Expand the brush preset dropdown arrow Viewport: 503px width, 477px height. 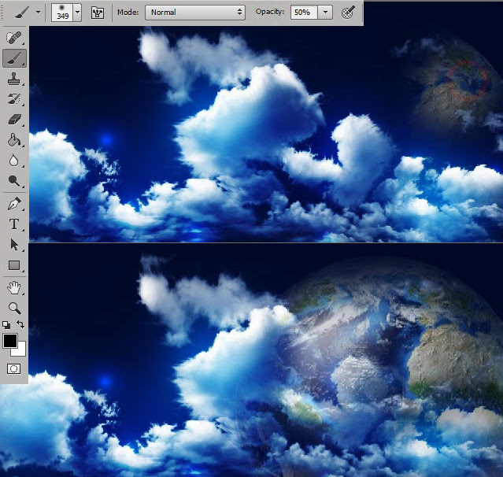tap(77, 13)
